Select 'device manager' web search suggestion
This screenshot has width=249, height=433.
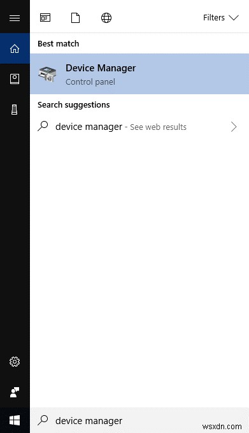(139, 127)
